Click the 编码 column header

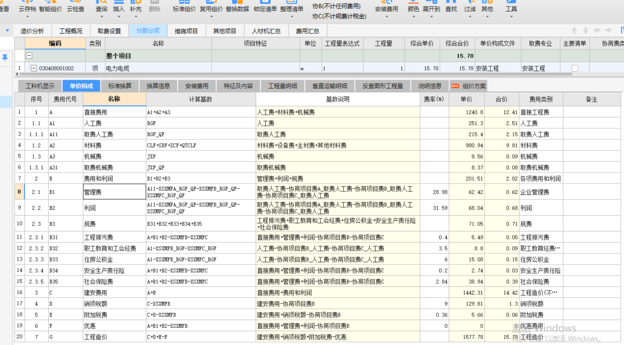click(x=55, y=44)
